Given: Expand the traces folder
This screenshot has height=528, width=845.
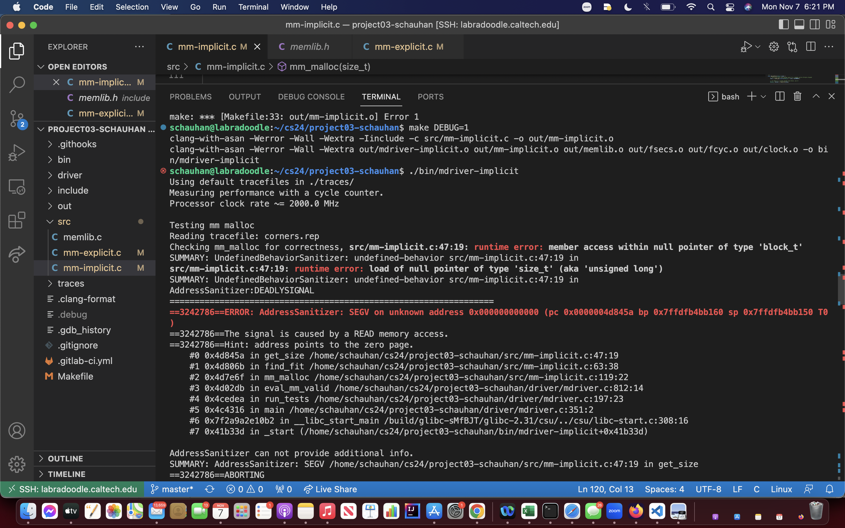Looking at the screenshot, I should (71, 283).
